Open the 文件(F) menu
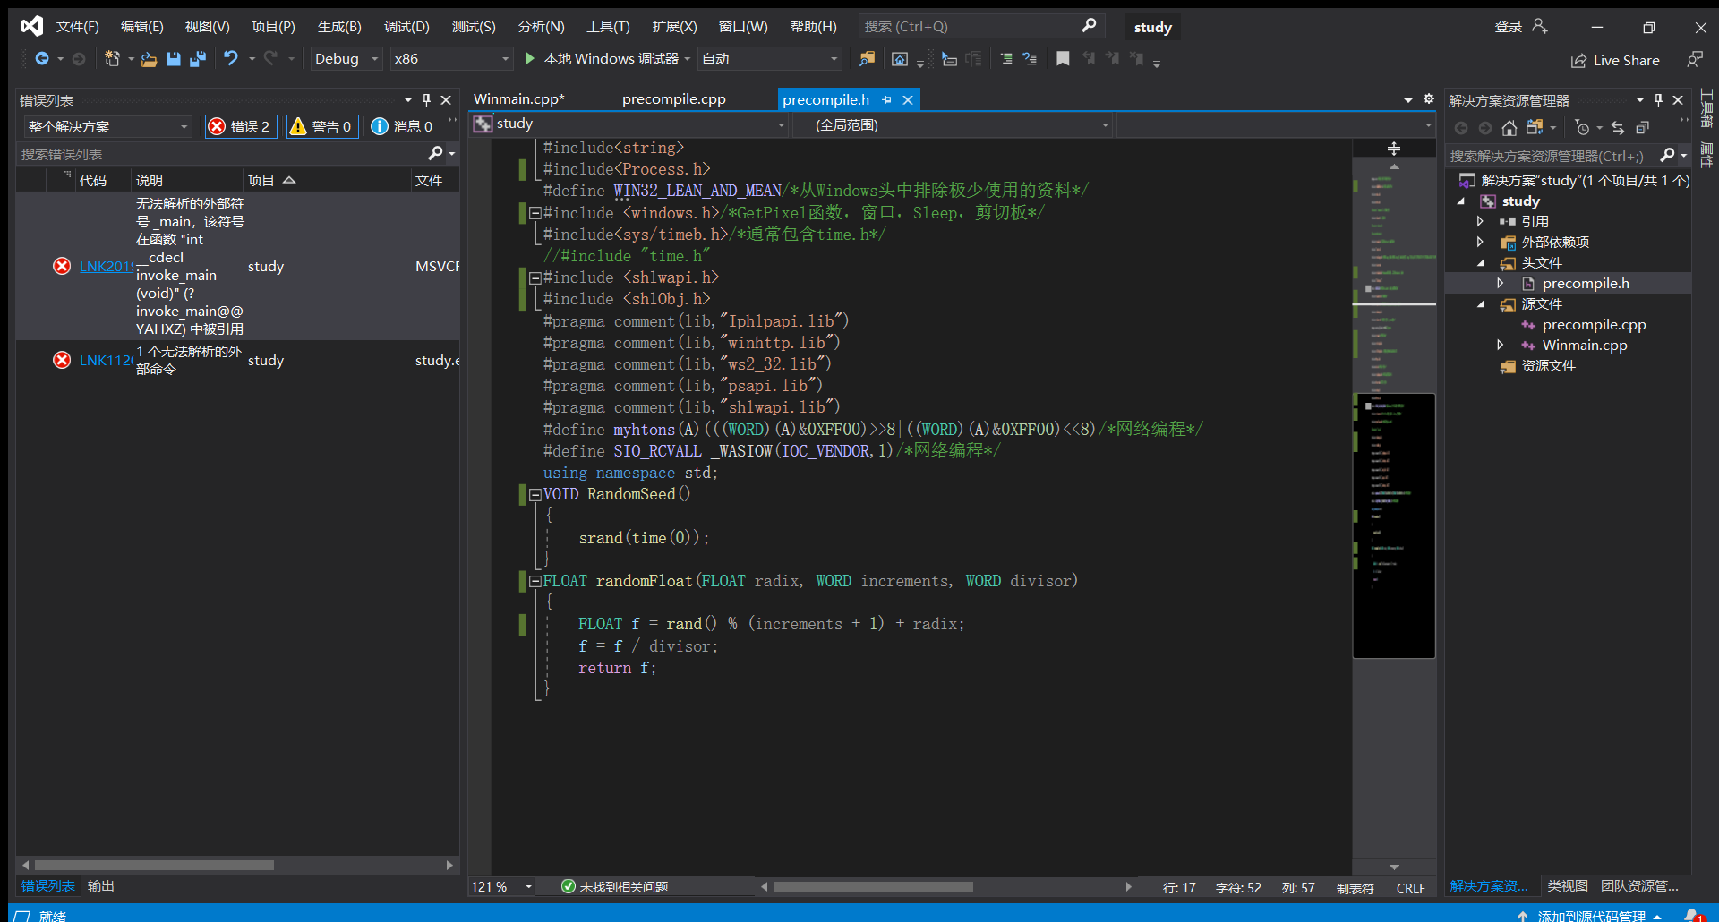The image size is (1719, 922). pos(77,27)
